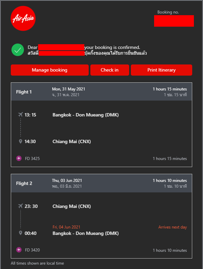Select the Thu, 03 Jun 2021 date text

pyautogui.click(x=67, y=181)
